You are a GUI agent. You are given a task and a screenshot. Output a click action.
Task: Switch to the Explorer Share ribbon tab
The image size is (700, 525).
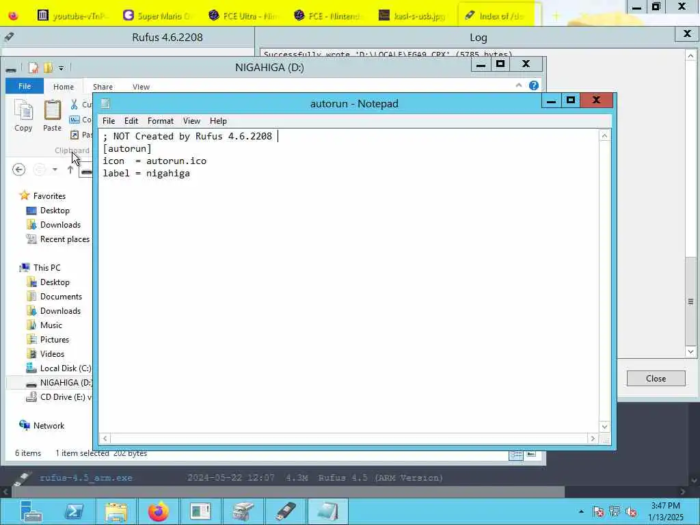(x=103, y=87)
